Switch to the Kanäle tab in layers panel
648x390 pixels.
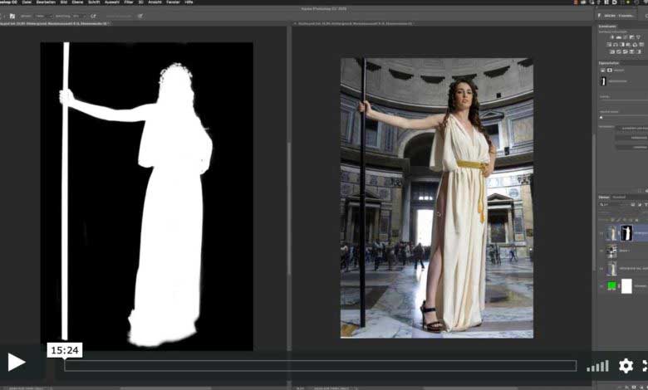(619, 197)
